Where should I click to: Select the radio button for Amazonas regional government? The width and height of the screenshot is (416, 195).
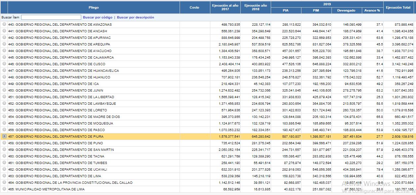coord(4,24)
